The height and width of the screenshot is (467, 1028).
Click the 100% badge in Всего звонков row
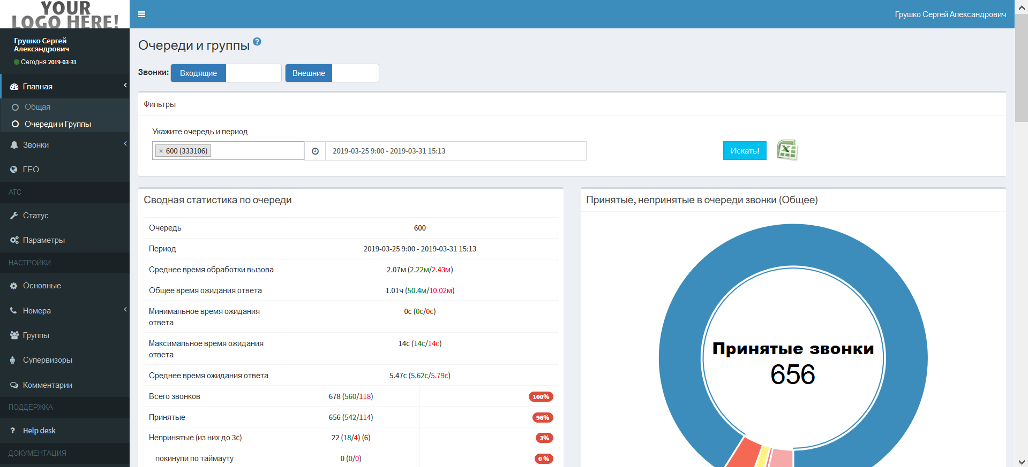(541, 397)
